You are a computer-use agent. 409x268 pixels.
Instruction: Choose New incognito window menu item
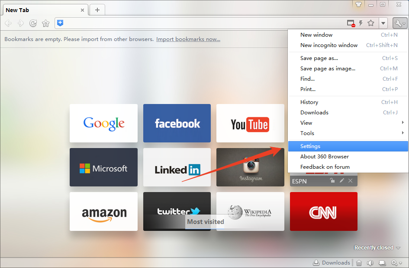(329, 45)
